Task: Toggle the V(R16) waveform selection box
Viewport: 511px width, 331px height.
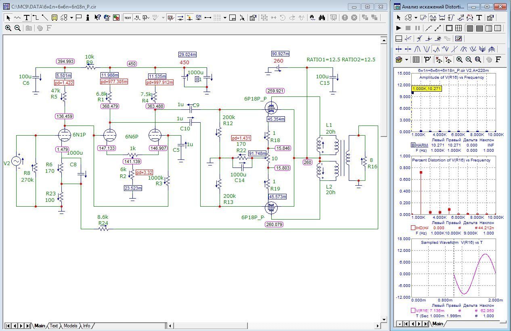Action: 413,310
